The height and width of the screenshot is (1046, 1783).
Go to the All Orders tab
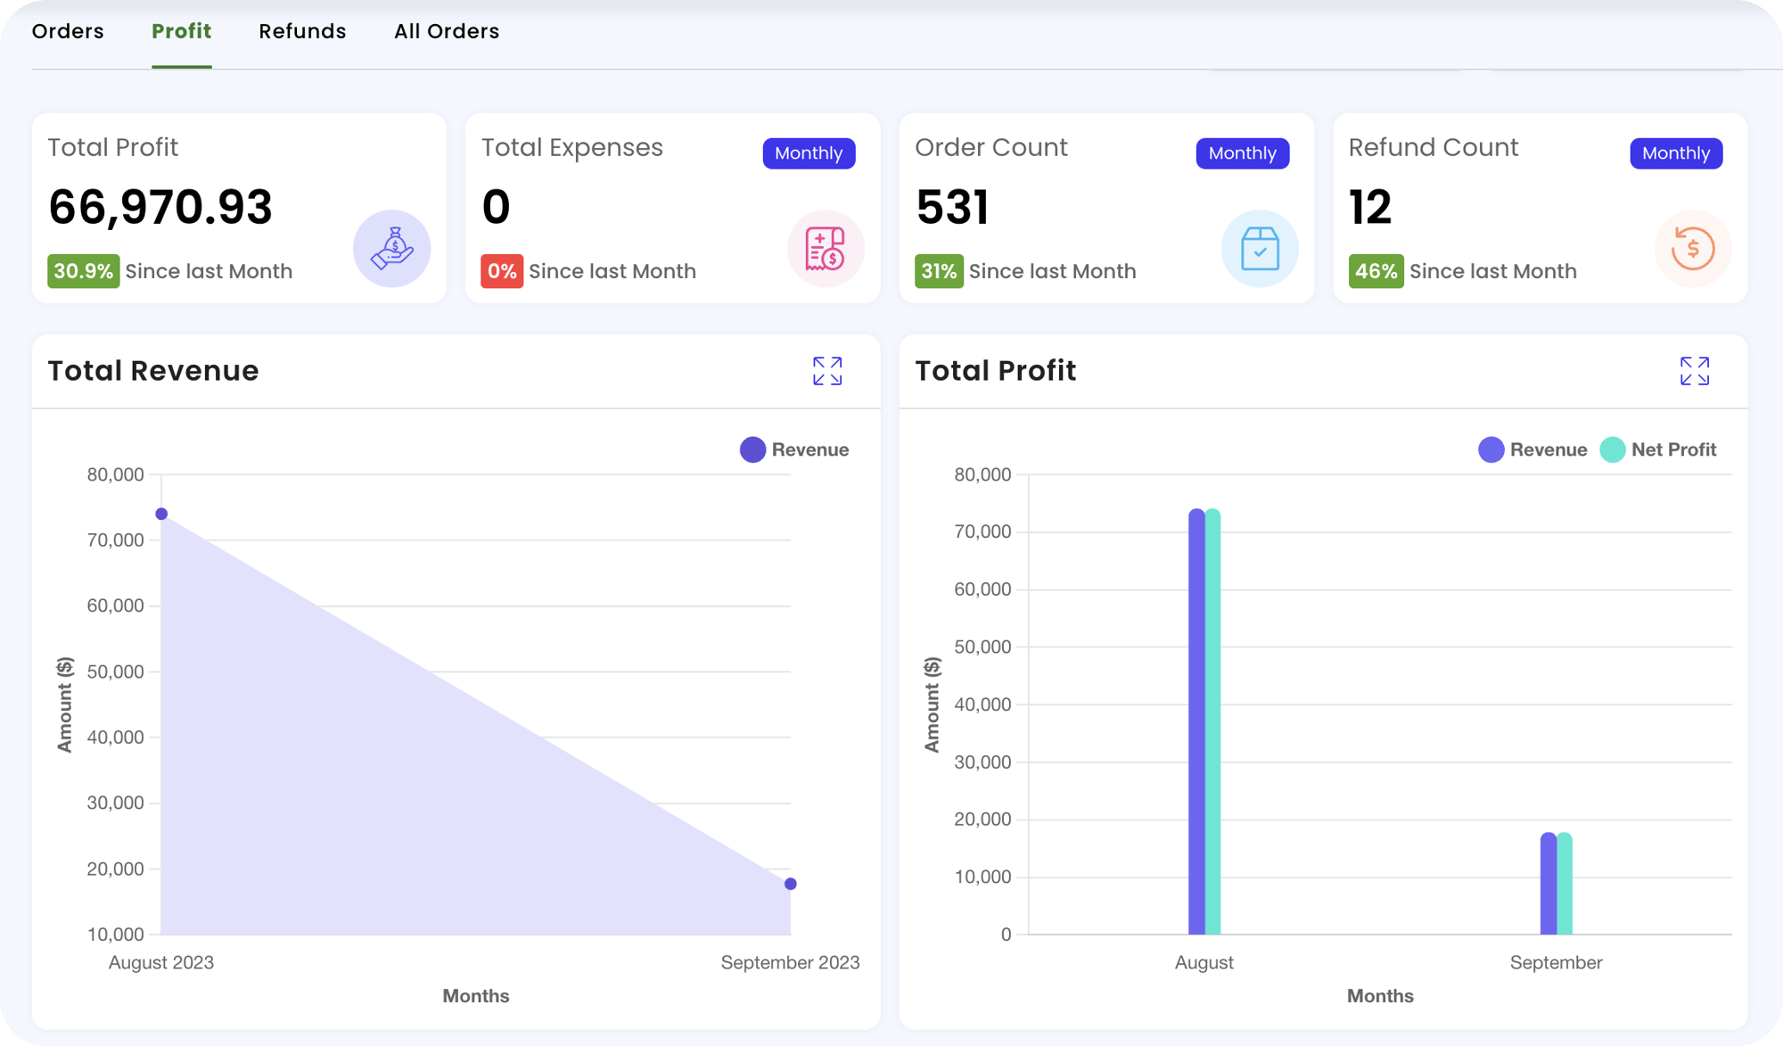[447, 31]
